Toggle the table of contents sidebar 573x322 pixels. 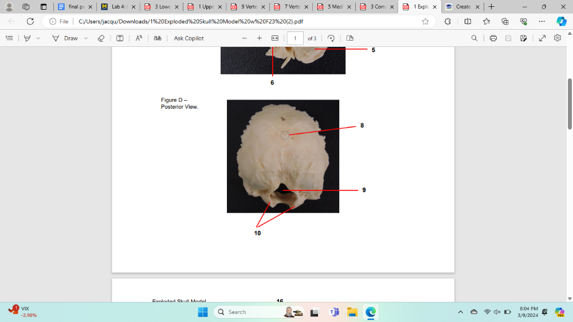[9, 38]
